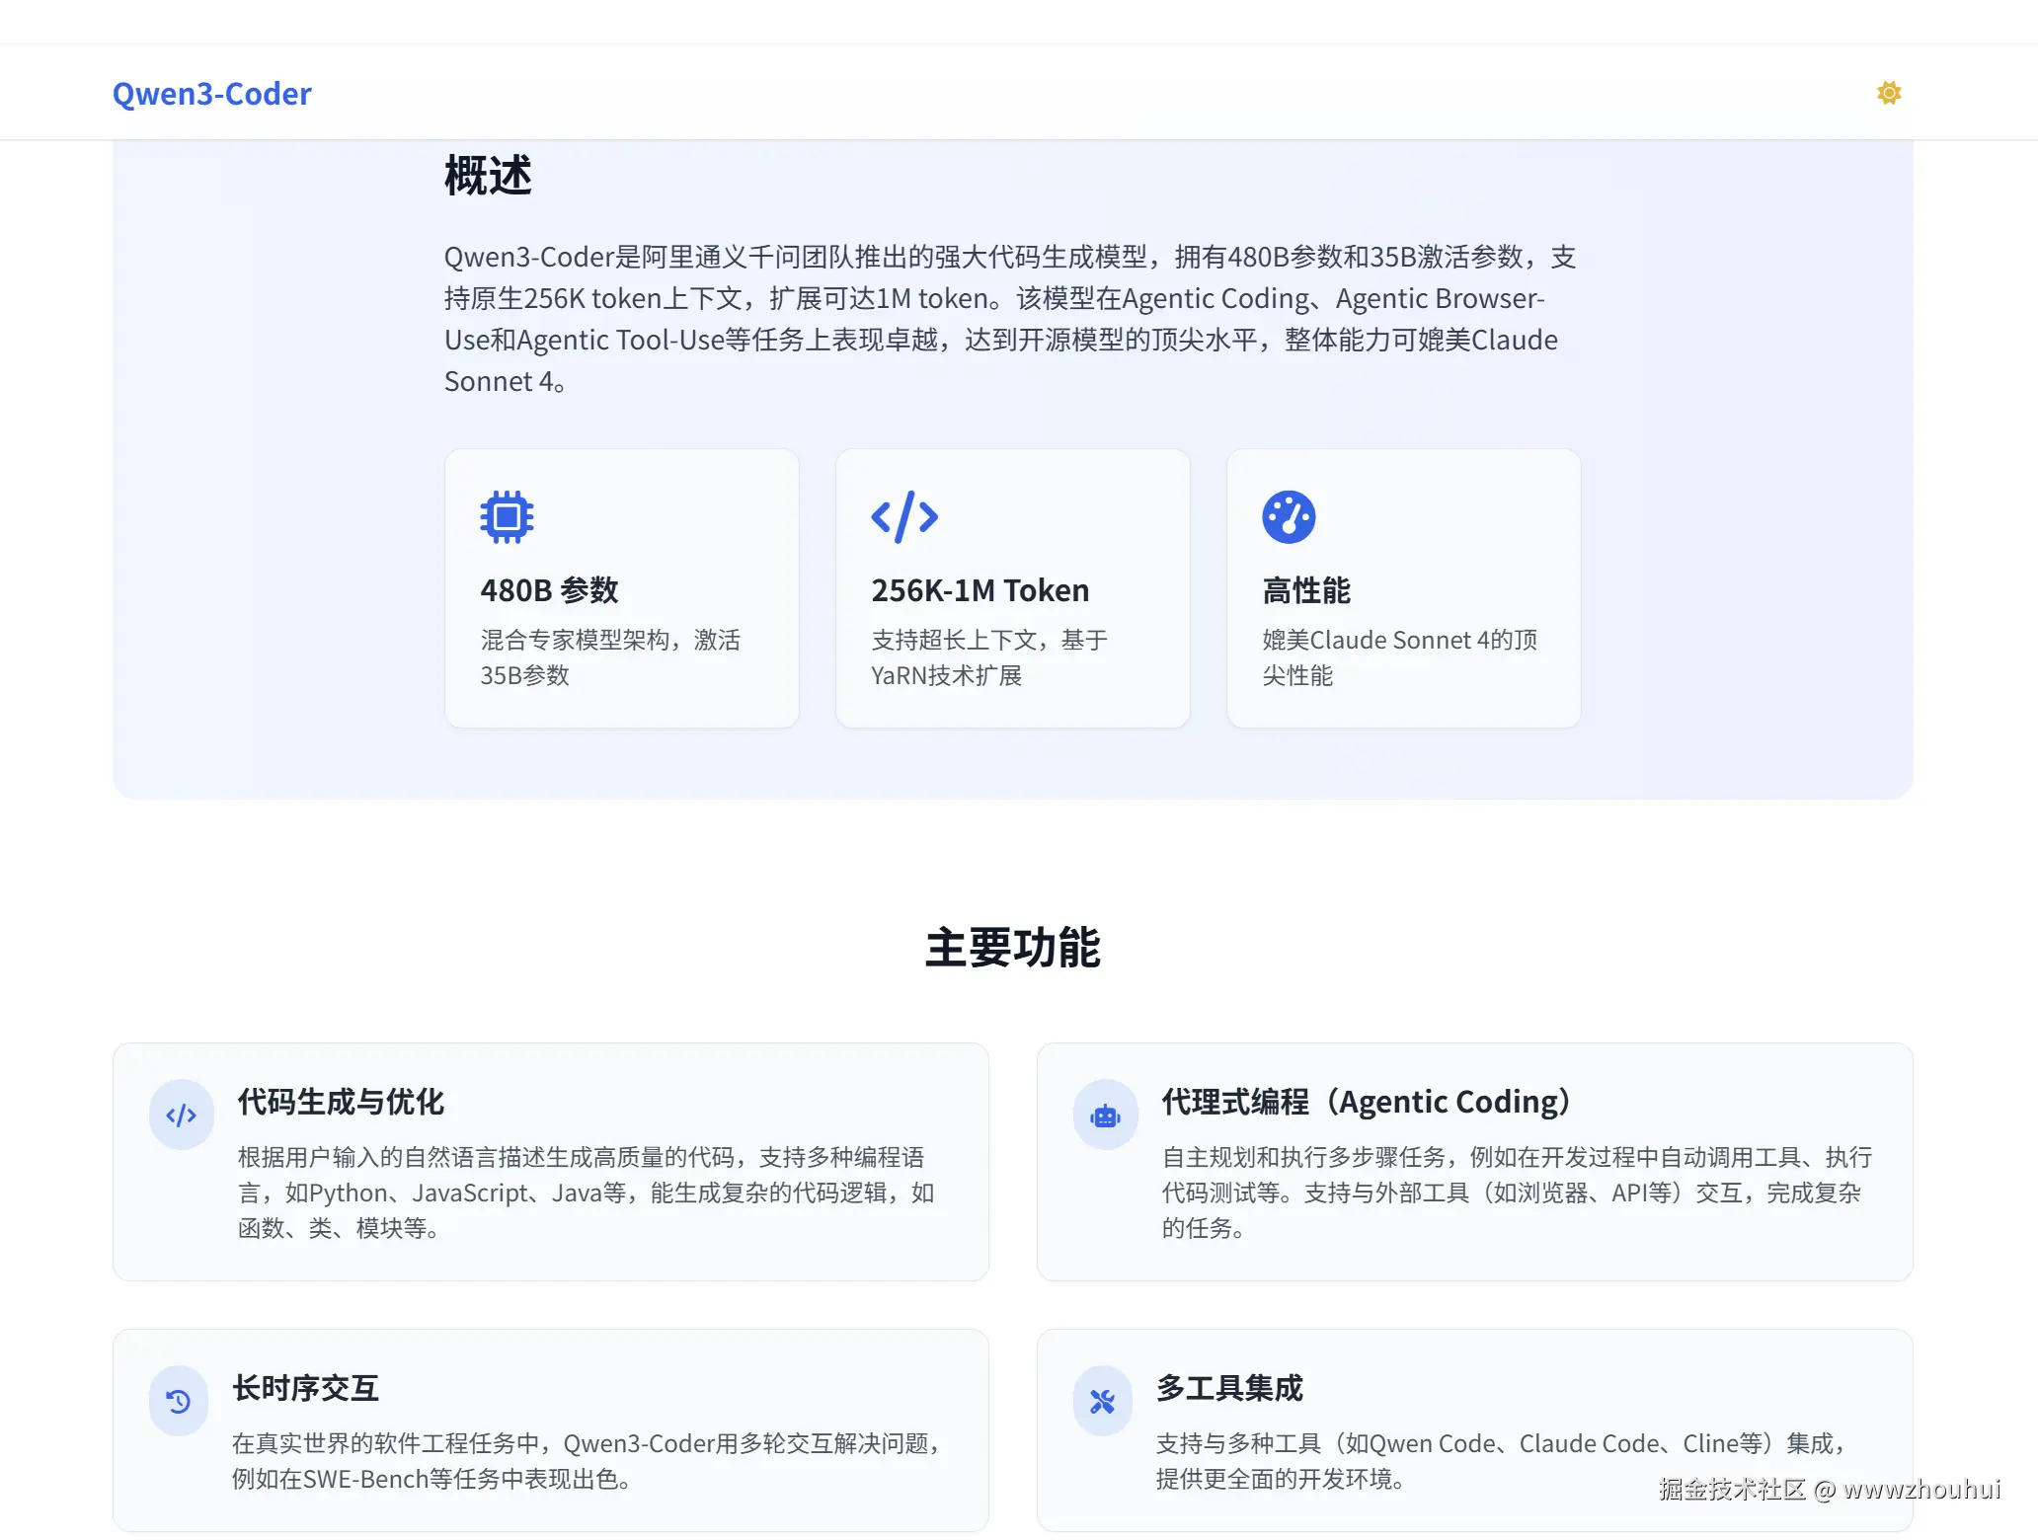Click the 代码生成与优化 feature title
Viewport: 2038px width, 1540px height.
341,1102
